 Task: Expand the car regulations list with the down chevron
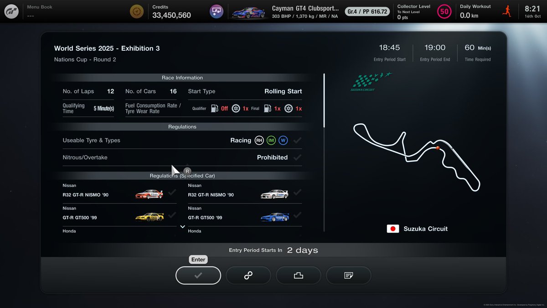coord(182,226)
